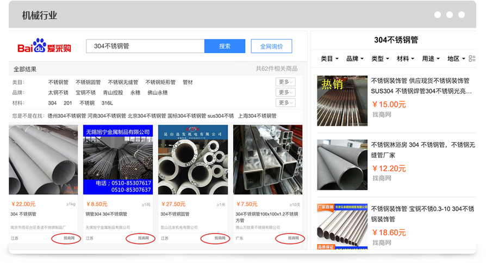Open the ¥22.00 steel pipe product image
Screen dimensions: 486x263
(43, 160)
